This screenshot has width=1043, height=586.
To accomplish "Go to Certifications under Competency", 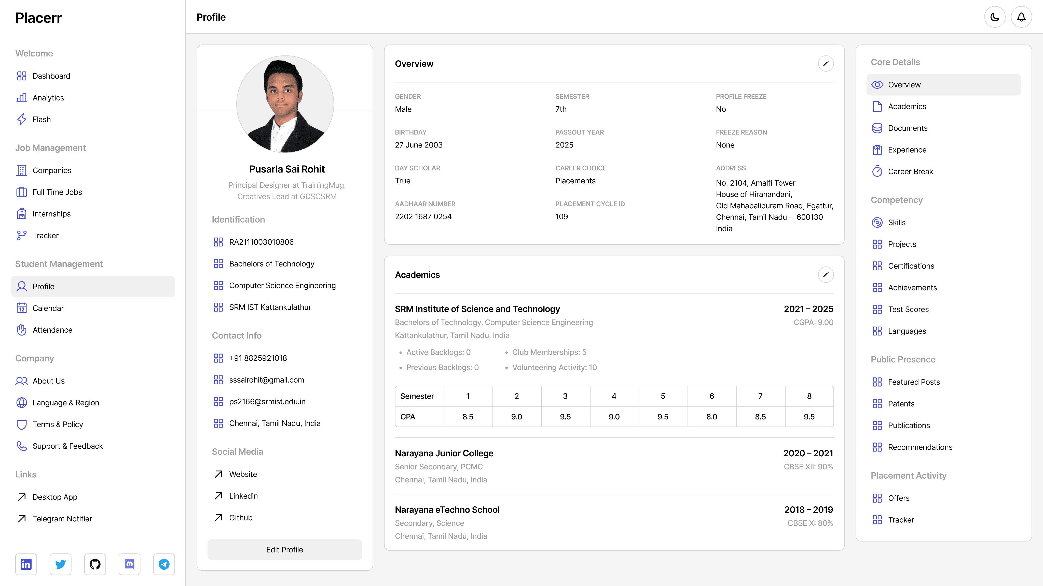I will tap(944, 266).
